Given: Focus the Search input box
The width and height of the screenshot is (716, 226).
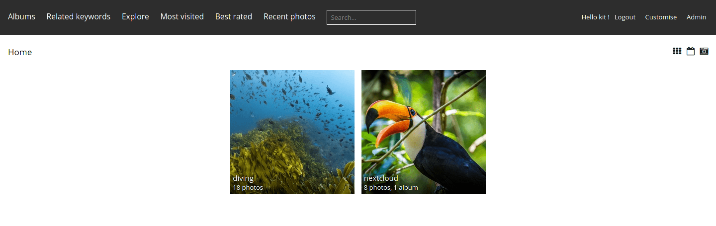Looking at the screenshot, I should (x=371, y=17).
